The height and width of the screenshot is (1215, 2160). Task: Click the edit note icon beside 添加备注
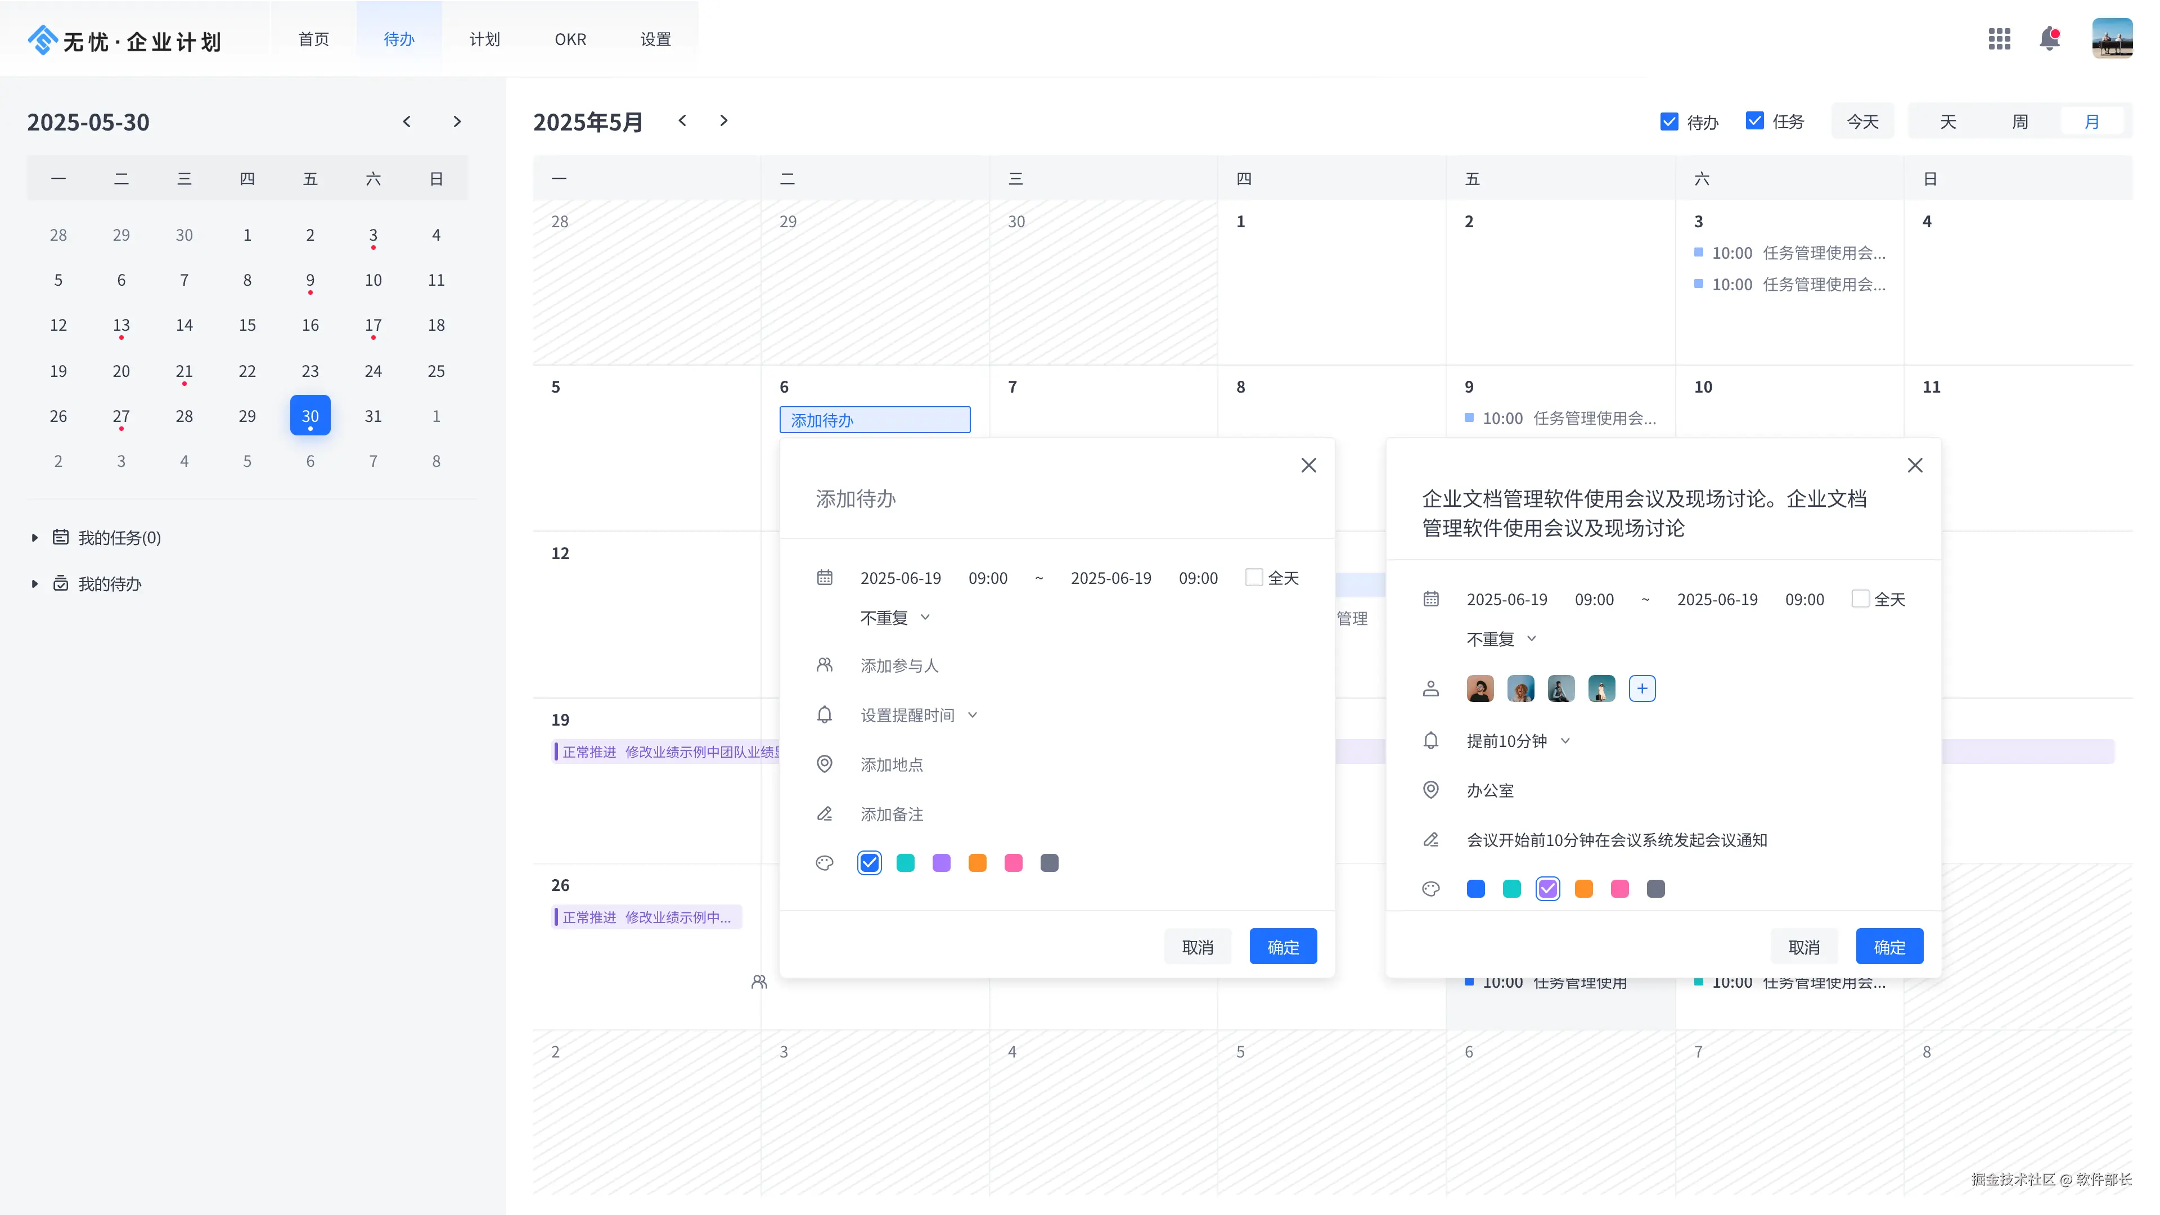(x=824, y=813)
